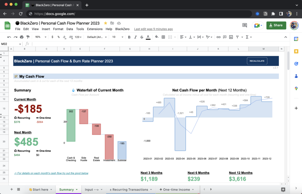Insert a link using toolbar icon
This screenshot has height=194, width=302.
[218, 37]
